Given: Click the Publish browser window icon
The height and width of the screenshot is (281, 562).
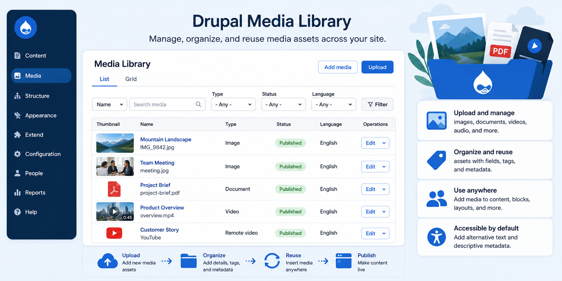Looking at the screenshot, I should 344,261.
